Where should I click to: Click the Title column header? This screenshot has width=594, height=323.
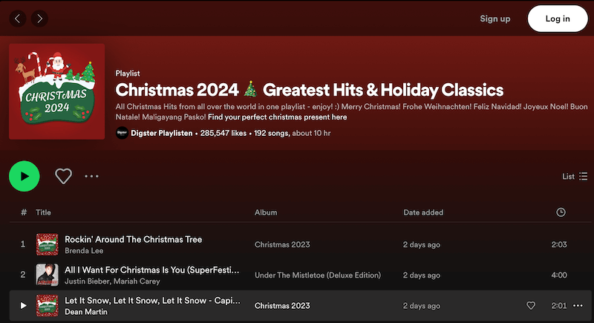click(x=43, y=212)
